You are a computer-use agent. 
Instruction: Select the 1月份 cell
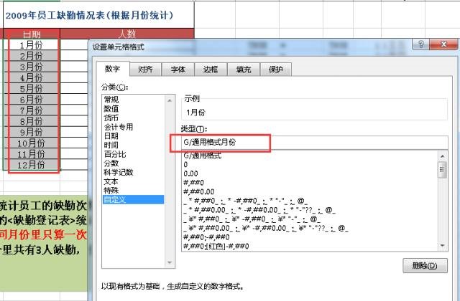tap(32, 44)
